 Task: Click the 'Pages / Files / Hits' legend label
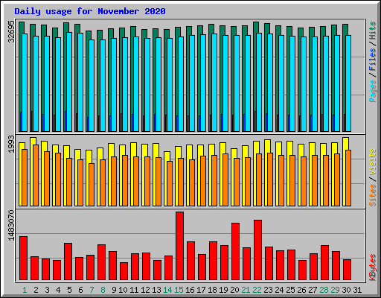373,62
